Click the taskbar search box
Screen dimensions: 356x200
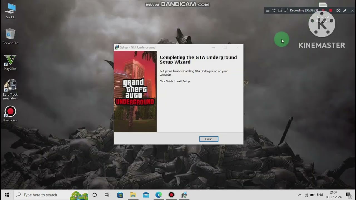[x=51, y=195]
